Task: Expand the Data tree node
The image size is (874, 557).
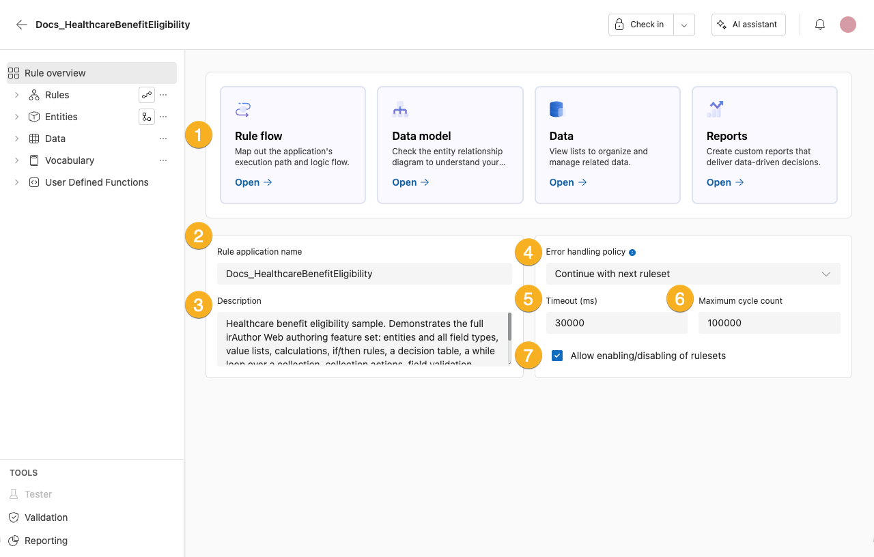Action: (17, 139)
